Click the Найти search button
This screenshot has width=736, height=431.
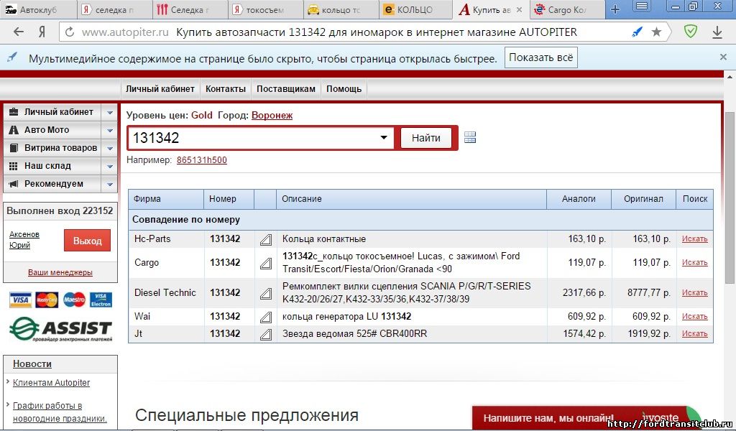425,138
